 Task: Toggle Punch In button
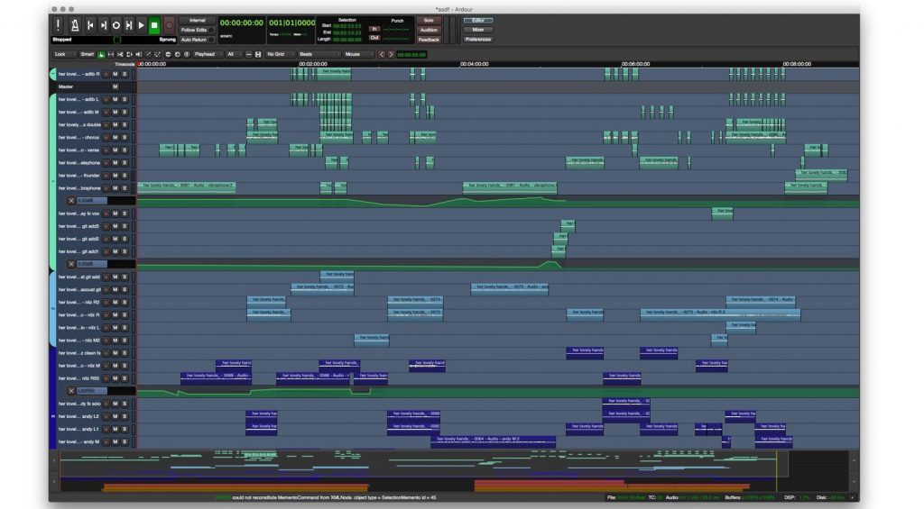374,28
